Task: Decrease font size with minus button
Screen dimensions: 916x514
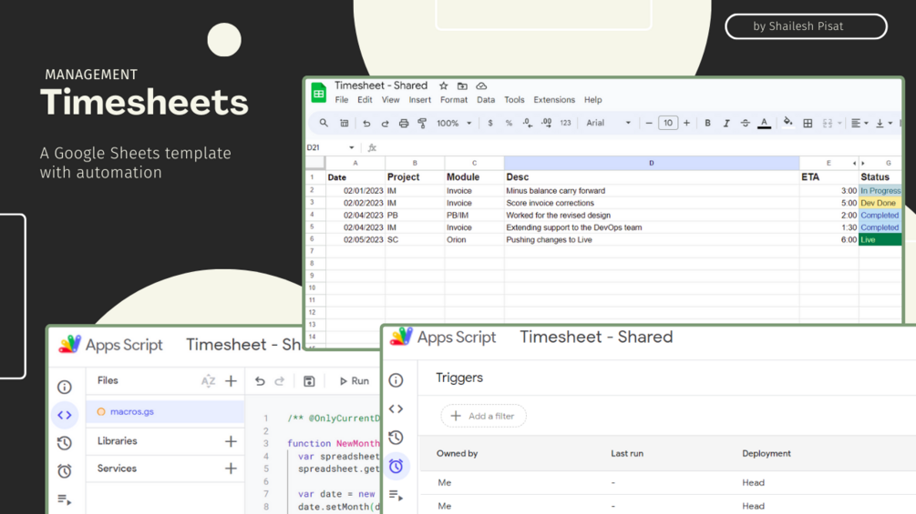Action: tap(648, 123)
